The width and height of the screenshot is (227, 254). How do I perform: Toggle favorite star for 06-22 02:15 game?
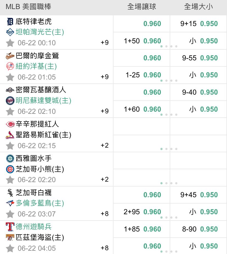[x=10, y=146]
